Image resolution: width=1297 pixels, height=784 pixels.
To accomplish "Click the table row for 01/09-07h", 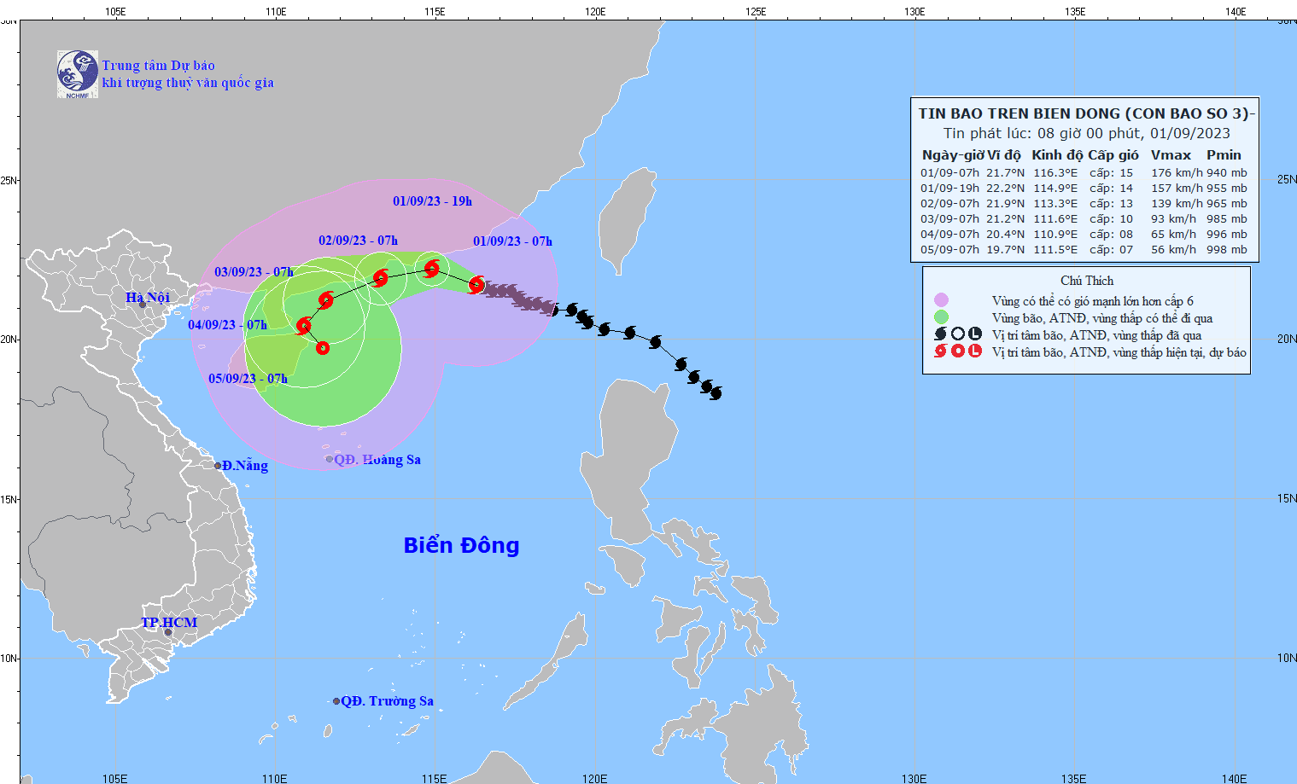I will tap(1084, 173).
